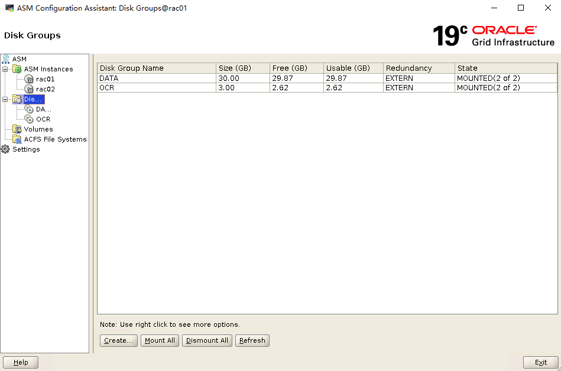Click the Redundancy column header

(x=419, y=68)
